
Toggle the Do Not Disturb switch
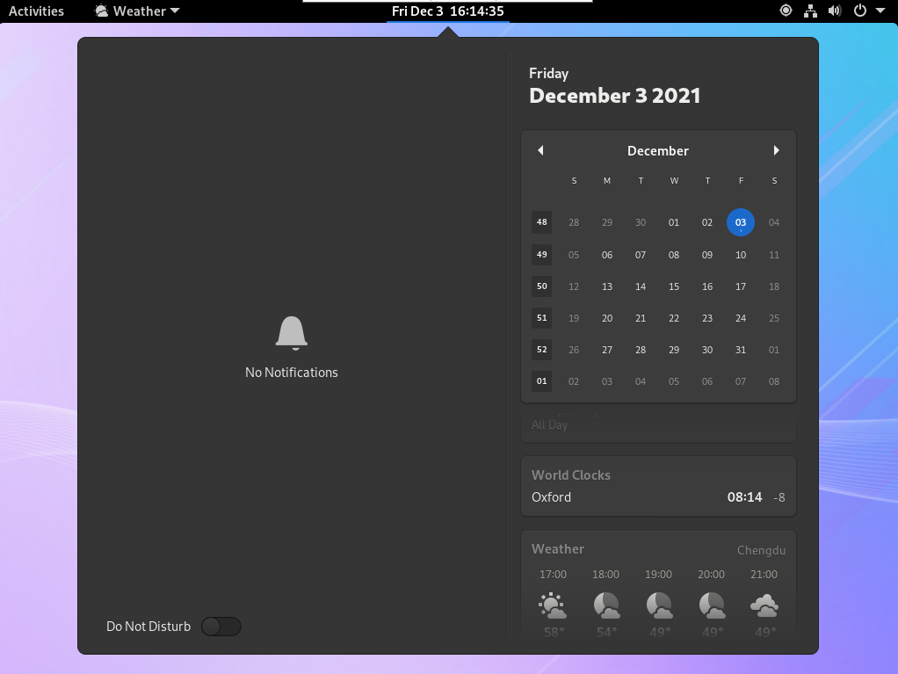click(221, 627)
